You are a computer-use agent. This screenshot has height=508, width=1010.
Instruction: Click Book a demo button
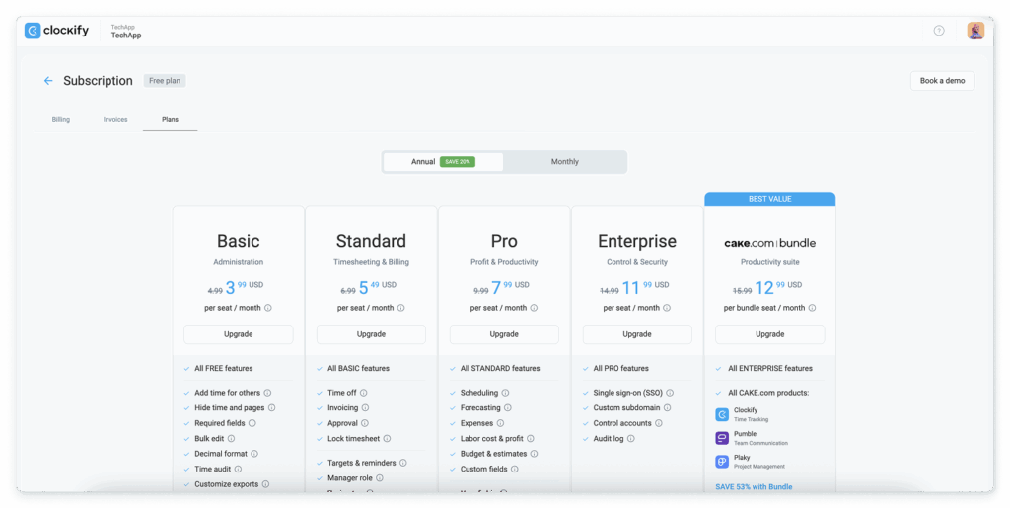pyautogui.click(x=942, y=81)
